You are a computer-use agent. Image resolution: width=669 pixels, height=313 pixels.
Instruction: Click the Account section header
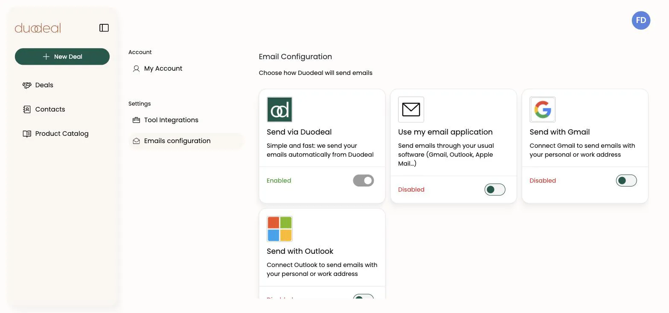click(x=140, y=52)
